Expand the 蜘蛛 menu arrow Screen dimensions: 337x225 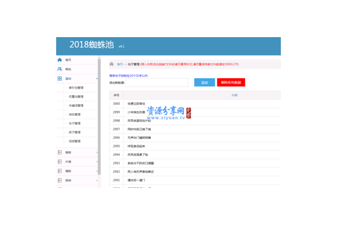click(97, 152)
